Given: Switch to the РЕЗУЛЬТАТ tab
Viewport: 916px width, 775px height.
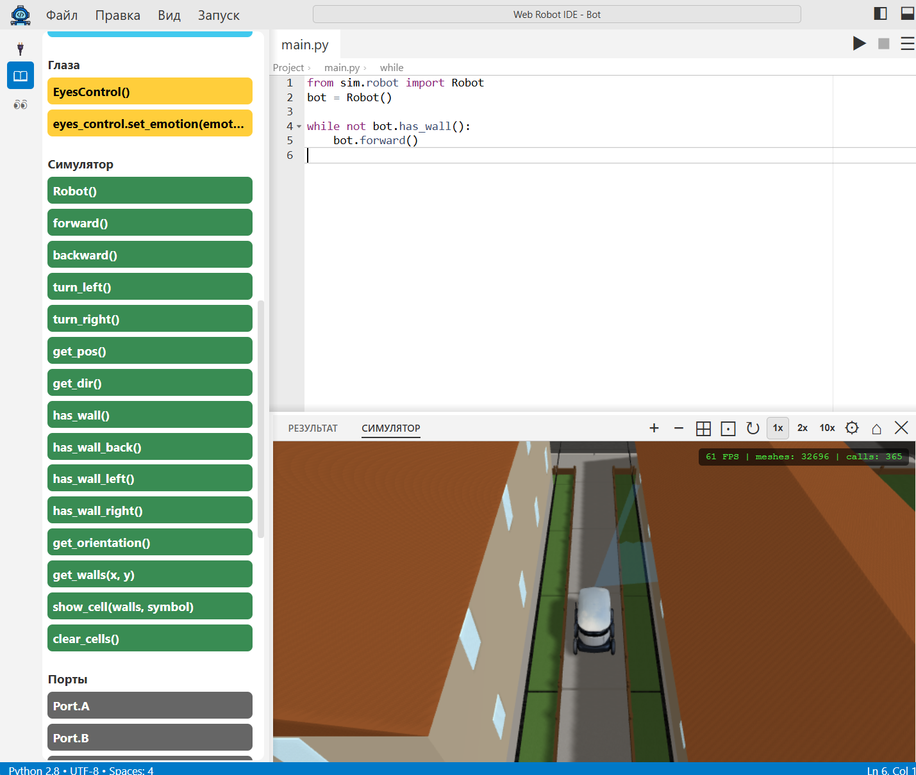Looking at the screenshot, I should (313, 428).
